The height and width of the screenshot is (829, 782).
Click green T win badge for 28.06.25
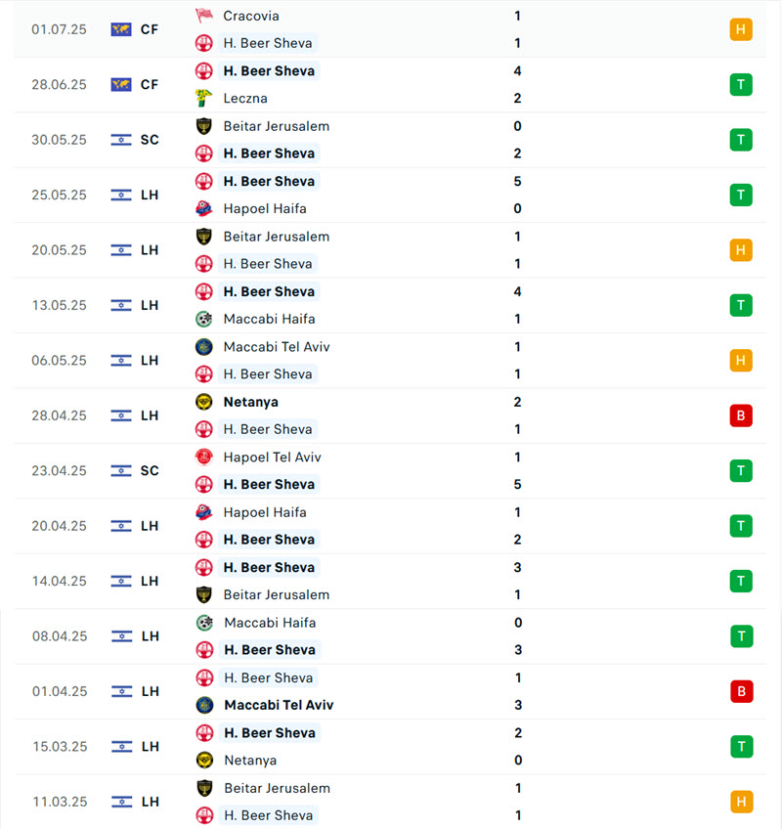(741, 85)
